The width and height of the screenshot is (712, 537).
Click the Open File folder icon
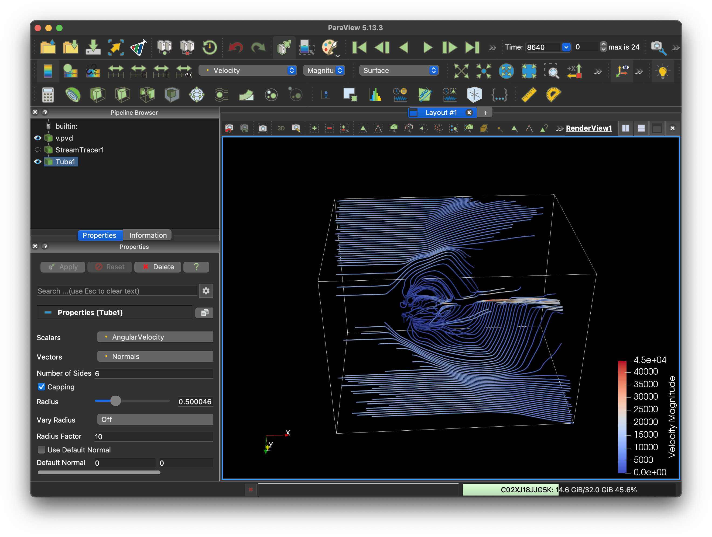[48, 48]
